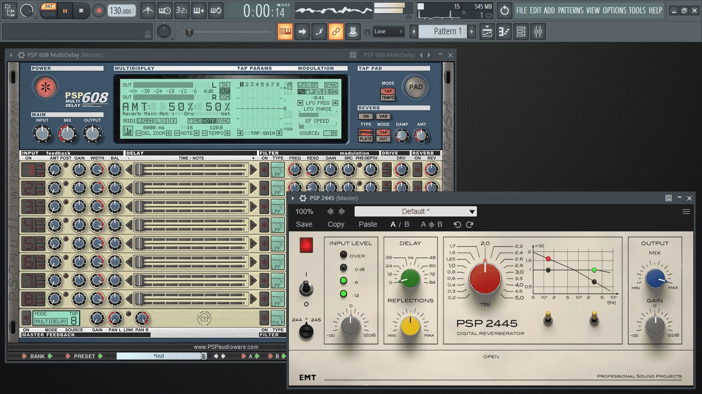The height and width of the screenshot is (394, 702).
Task: Open the ADD menu
Action: (x=549, y=10)
